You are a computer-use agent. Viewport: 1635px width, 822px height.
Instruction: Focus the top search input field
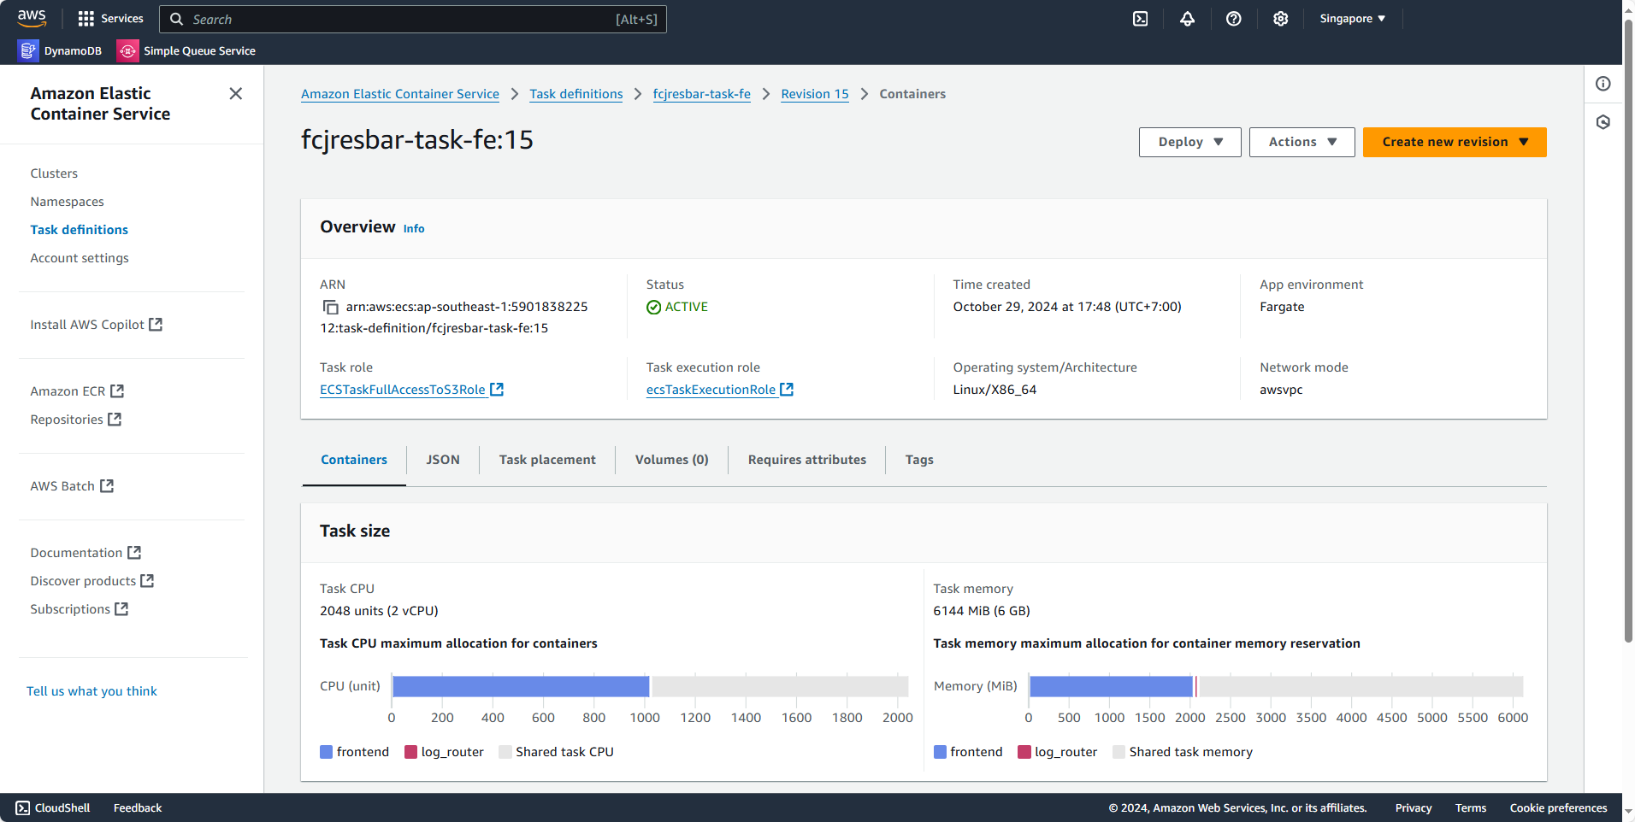point(413,19)
